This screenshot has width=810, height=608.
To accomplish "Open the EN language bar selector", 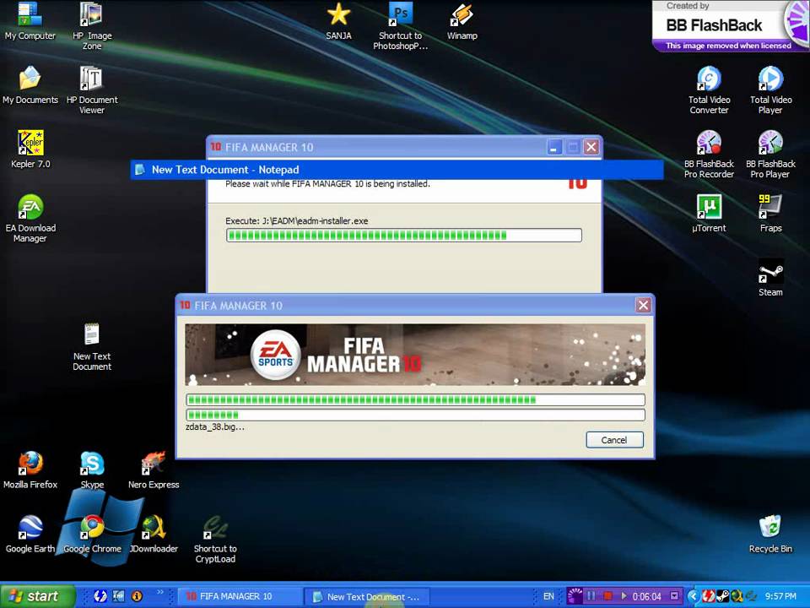I will click(x=548, y=596).
